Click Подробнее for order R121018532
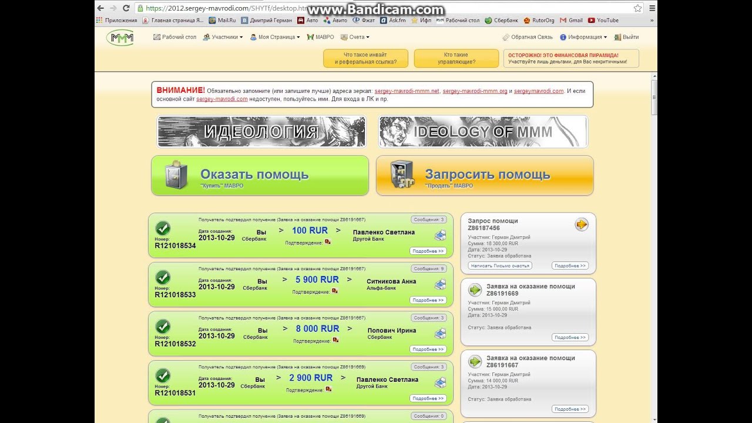This screenshot has height=423, width=752. (428, 349)
